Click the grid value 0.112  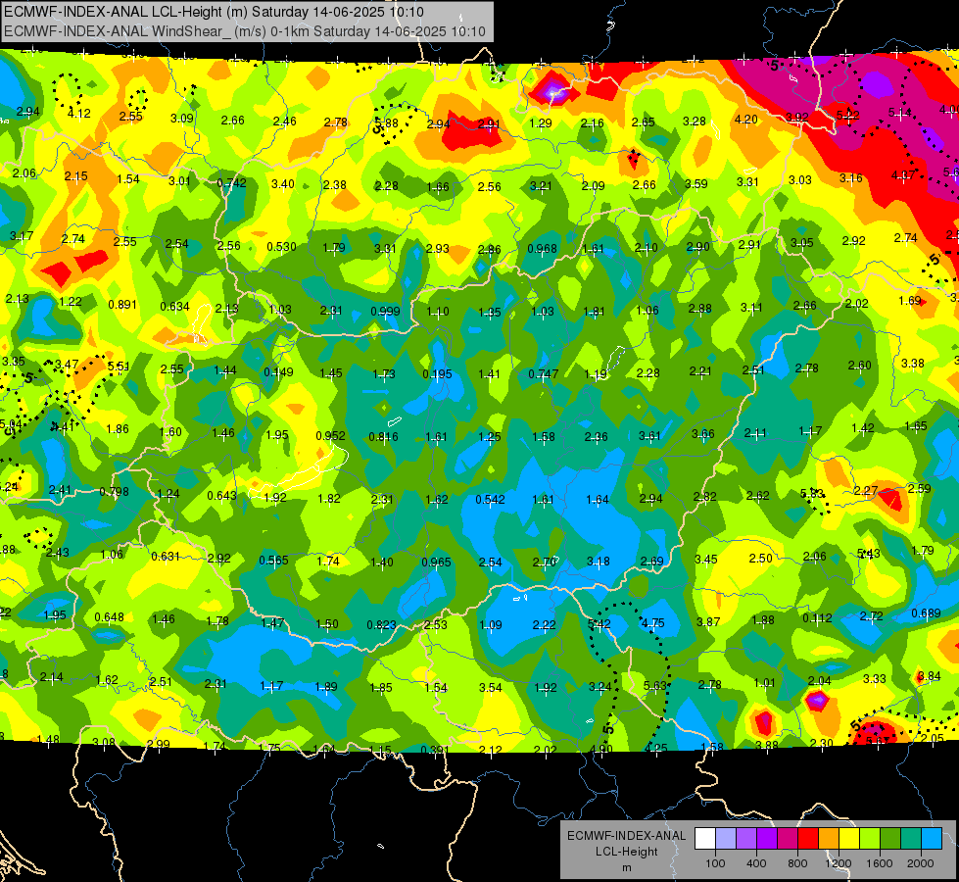coord(817,618)
